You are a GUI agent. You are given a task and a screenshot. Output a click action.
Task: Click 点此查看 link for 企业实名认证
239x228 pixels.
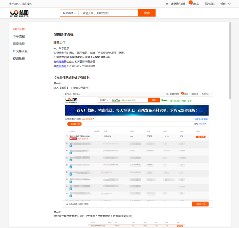[x=61, y=62]
